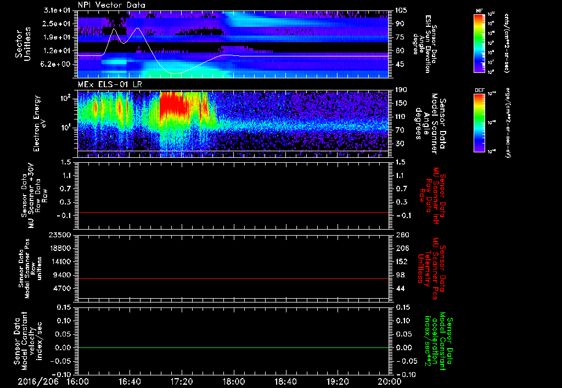Click the "9400" Scanner Pos axis value
Screen dimensions: 562x388
pyautogui.click(x=63, y=275)
